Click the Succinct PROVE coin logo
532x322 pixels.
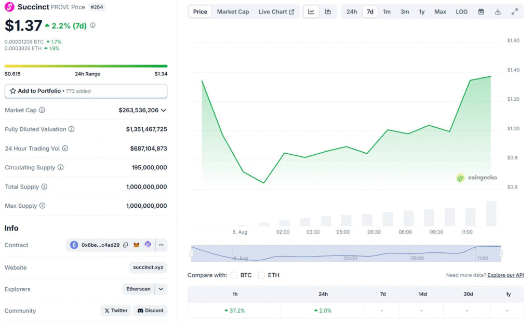tap(9, 7)
